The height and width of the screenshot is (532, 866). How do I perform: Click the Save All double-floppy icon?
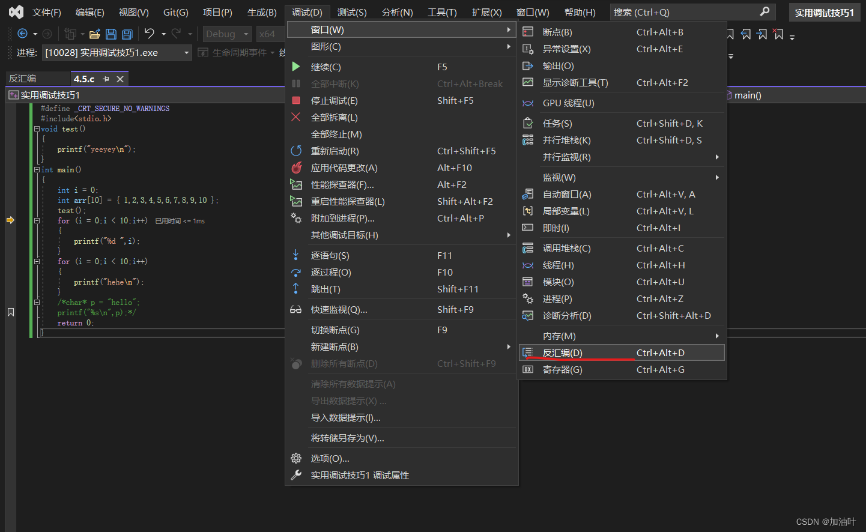point(127,34)
